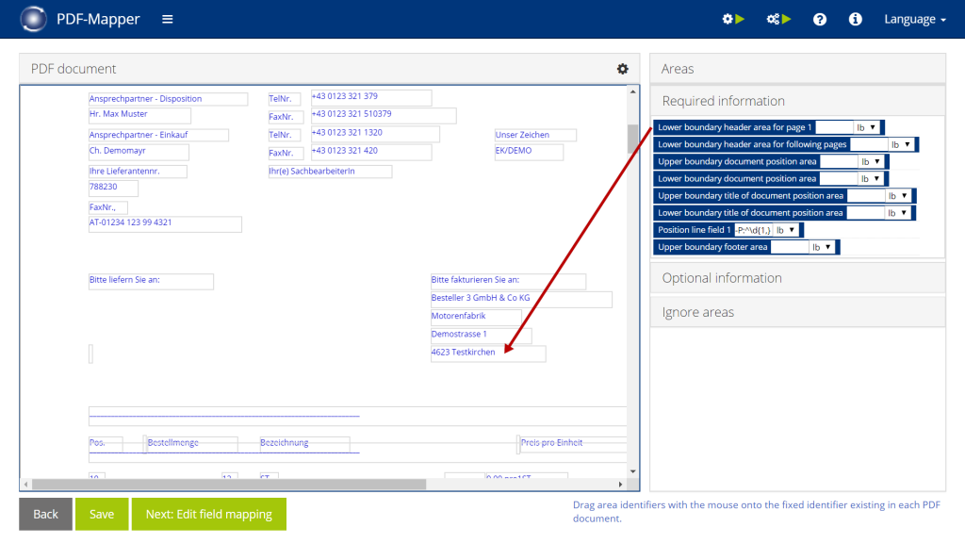Click the Position line field 1 regex input
Viewport: 965px width, 543px height.
pyautogui.click(x=753, y=230)
